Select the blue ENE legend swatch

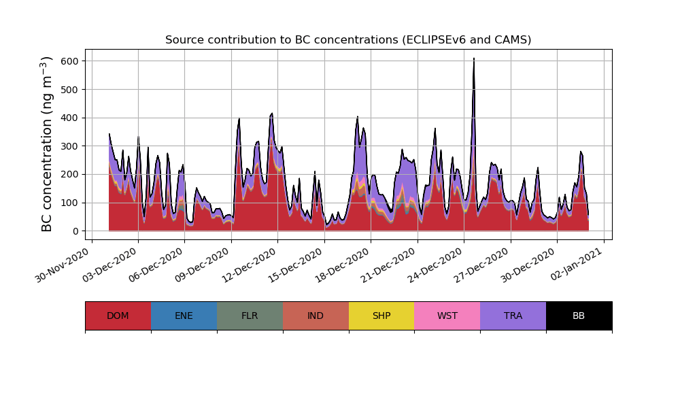[x=184, y=316]
